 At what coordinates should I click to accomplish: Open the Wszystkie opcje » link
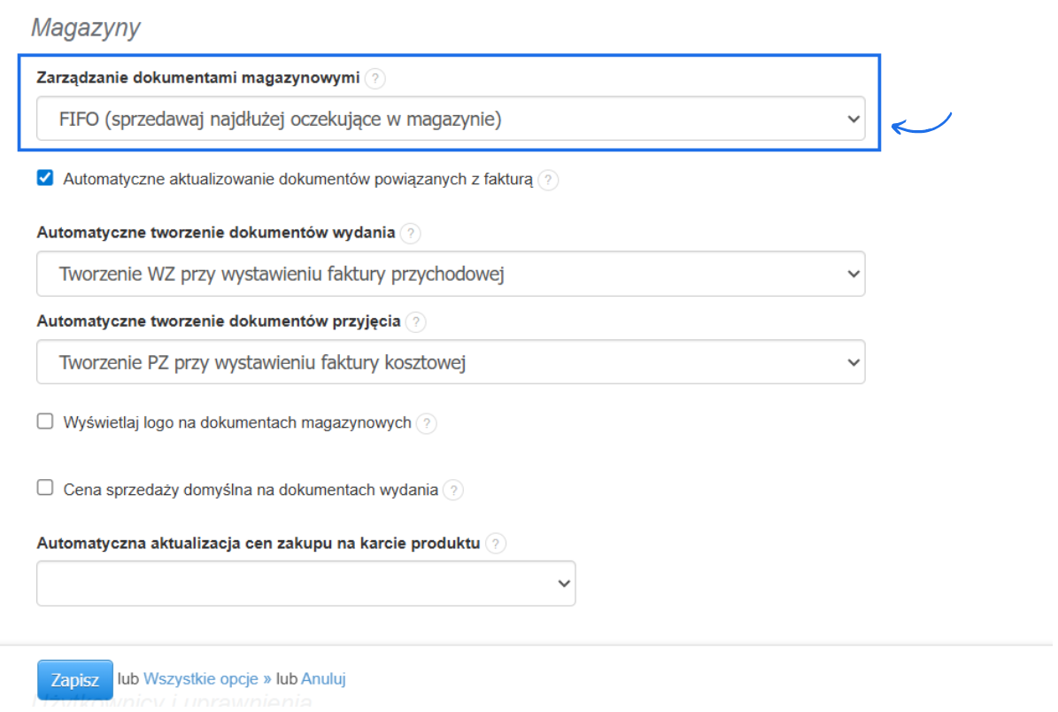click(207, 679)
